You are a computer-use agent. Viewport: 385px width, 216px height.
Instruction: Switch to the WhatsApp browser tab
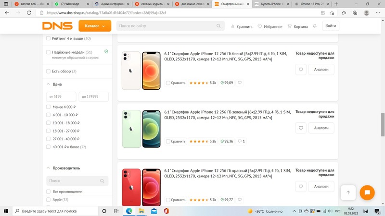coord(72,4)
